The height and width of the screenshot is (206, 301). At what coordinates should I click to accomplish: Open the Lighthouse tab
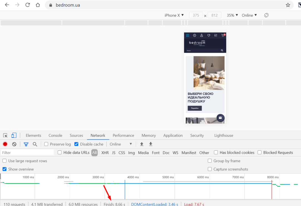pos(224,135)
